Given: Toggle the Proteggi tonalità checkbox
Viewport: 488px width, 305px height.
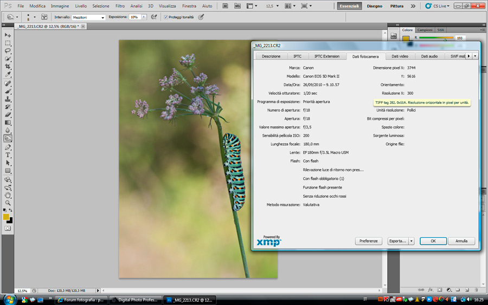Looking at the screenshot, I should point(166,17).
